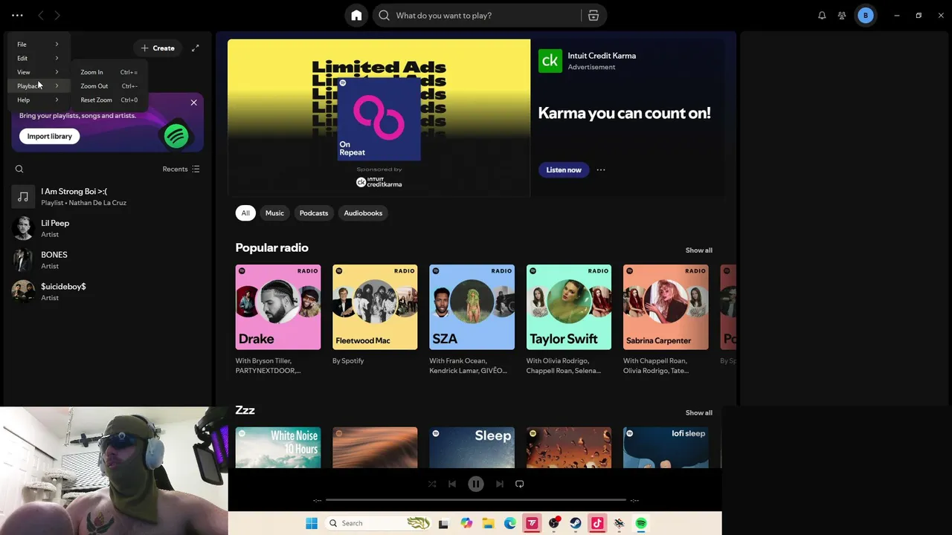
Task: Open the notifications bell
Action: click(822, 16)
